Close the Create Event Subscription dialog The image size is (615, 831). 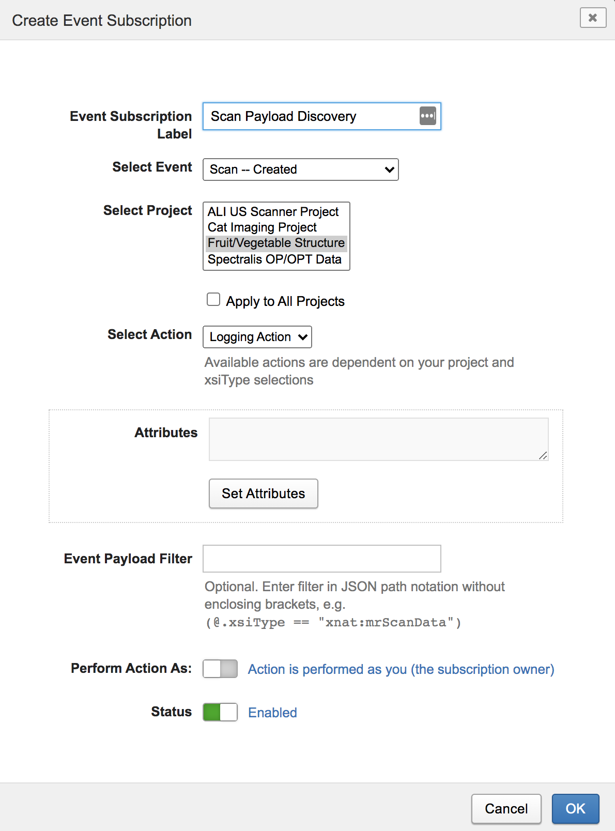(x=593, y=18)
